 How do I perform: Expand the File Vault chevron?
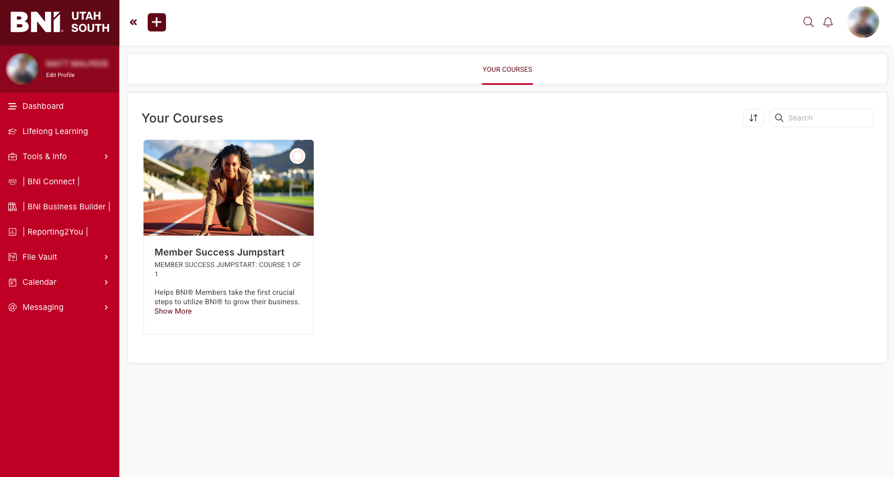click(106, 257)
